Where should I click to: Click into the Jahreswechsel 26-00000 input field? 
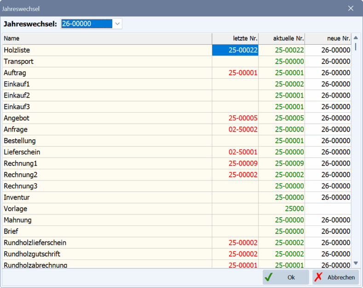click(86, 24)
